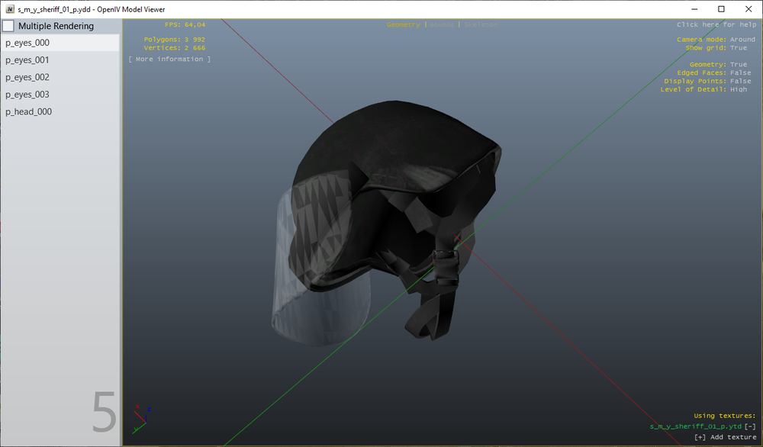Pick the p_eyes_003 list item

[27, 95]
